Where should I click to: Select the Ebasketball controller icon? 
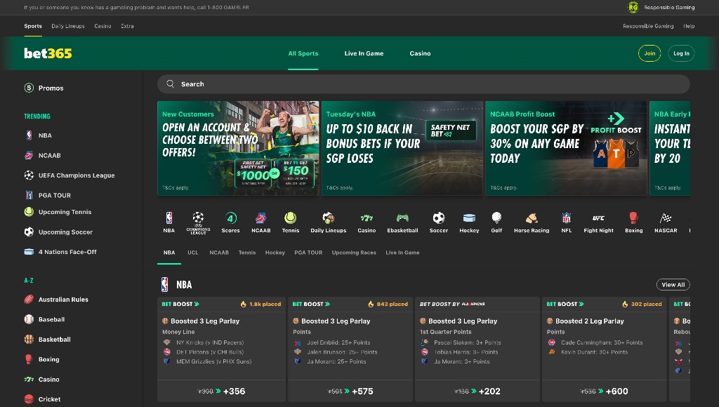tap(402, 218)
